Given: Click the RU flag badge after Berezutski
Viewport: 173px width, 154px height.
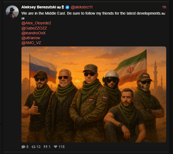Looking at the screenshot, I should [x=59, y=8].
